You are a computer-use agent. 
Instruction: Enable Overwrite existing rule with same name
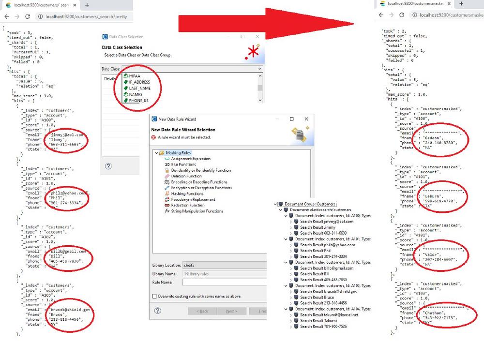coord(154,296)
